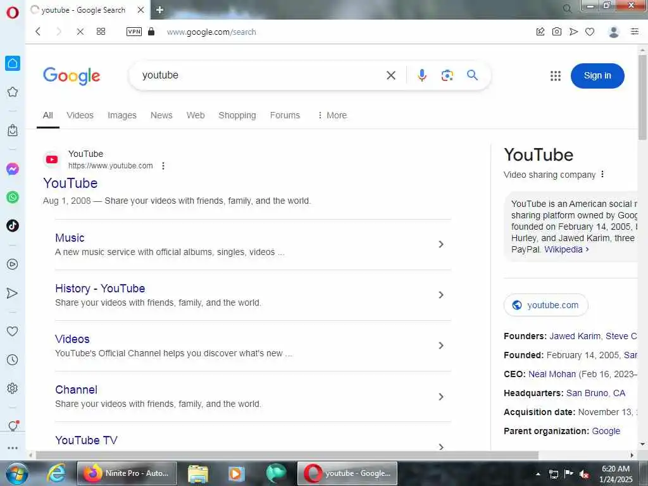Go back using the browser back arrow
Image resolution: width=648 pixels, height=486 pixels.
tap(38, 32)
